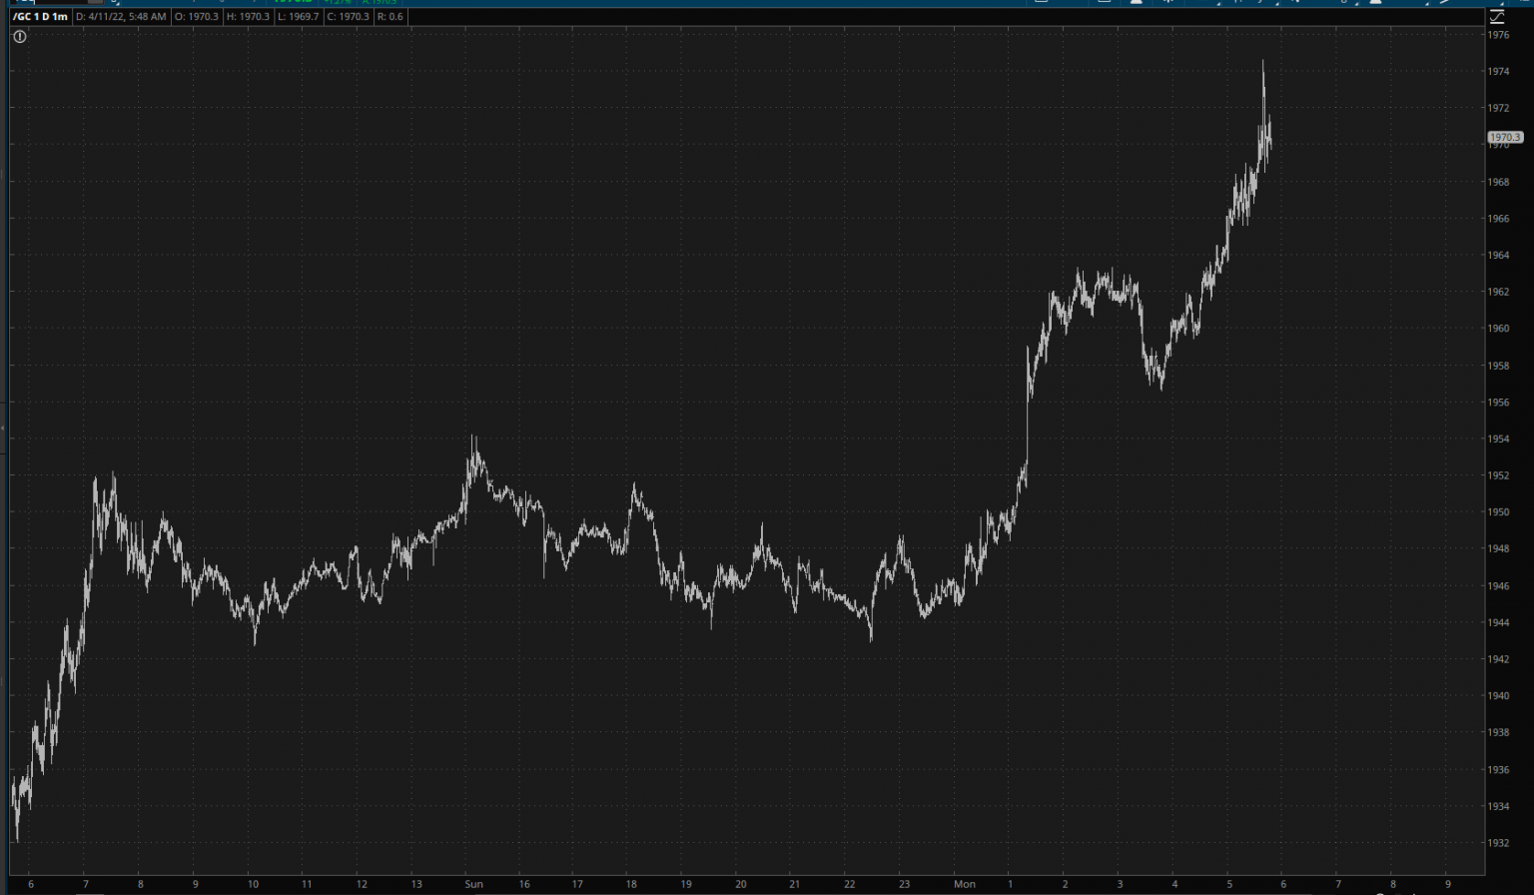This screenshot has height=895, width=1534.
Task: Select the date readout D: 4/11/22, 5:48 AM
Action: coord(121,17)
